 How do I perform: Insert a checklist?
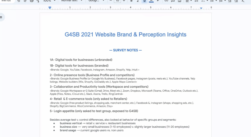[203, 1]
